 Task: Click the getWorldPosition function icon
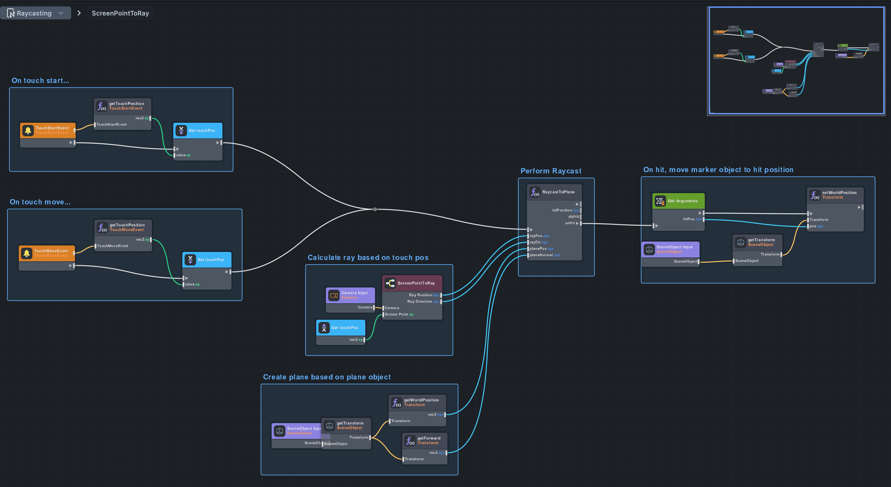click(x=396, y=402)
